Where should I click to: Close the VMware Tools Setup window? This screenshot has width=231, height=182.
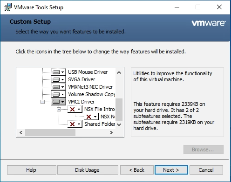point(219,7)
